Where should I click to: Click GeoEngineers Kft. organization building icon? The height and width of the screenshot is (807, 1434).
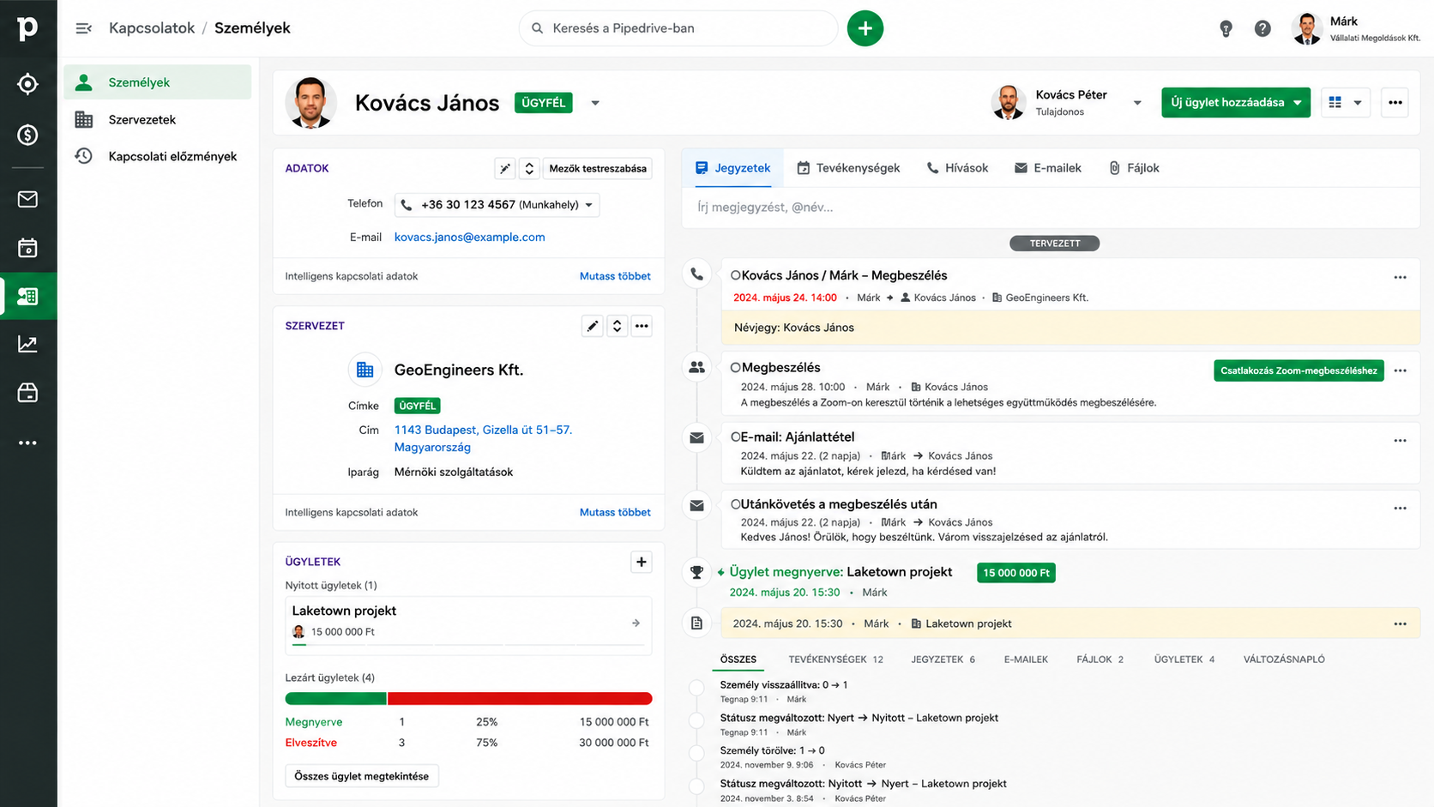point(365,370)
